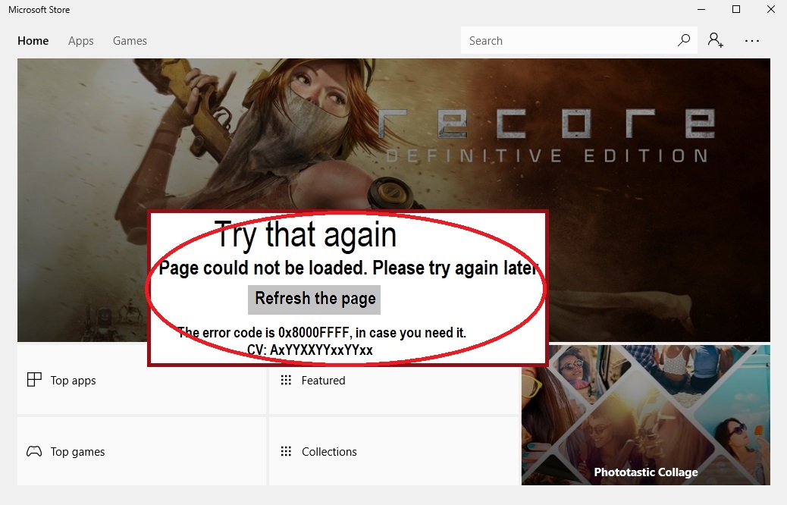Click the CV: AxYYXXYYxxYYxx text

[x=309, y=350]
